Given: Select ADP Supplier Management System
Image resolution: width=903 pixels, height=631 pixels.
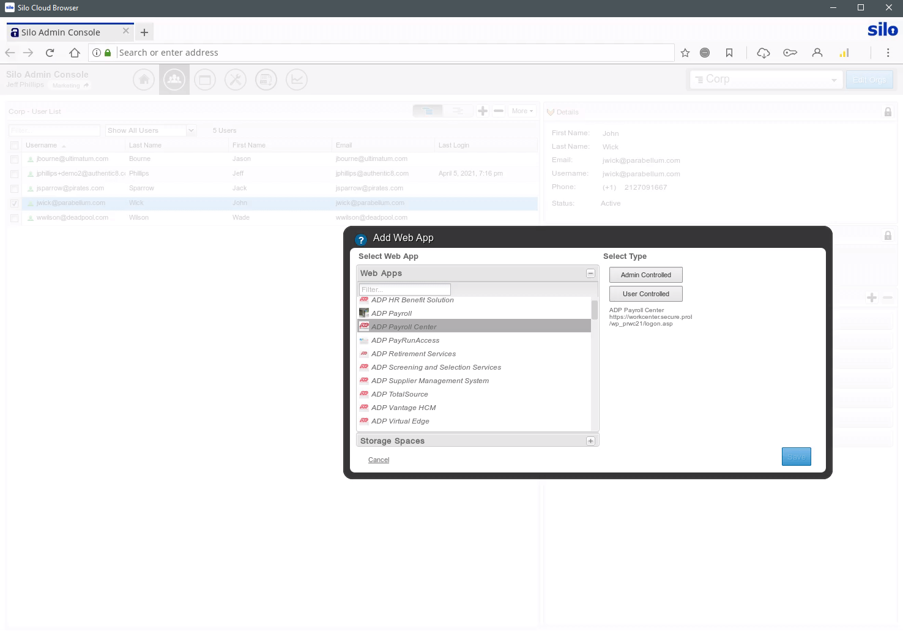Looking at the screenshot, I should pyautogui.click(x=474, y=381).
